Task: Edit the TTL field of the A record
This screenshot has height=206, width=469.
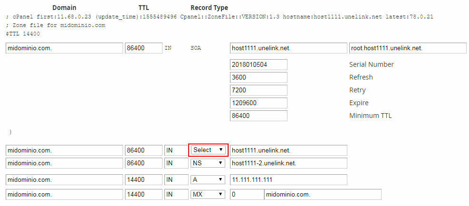Action: pos(144,180)
